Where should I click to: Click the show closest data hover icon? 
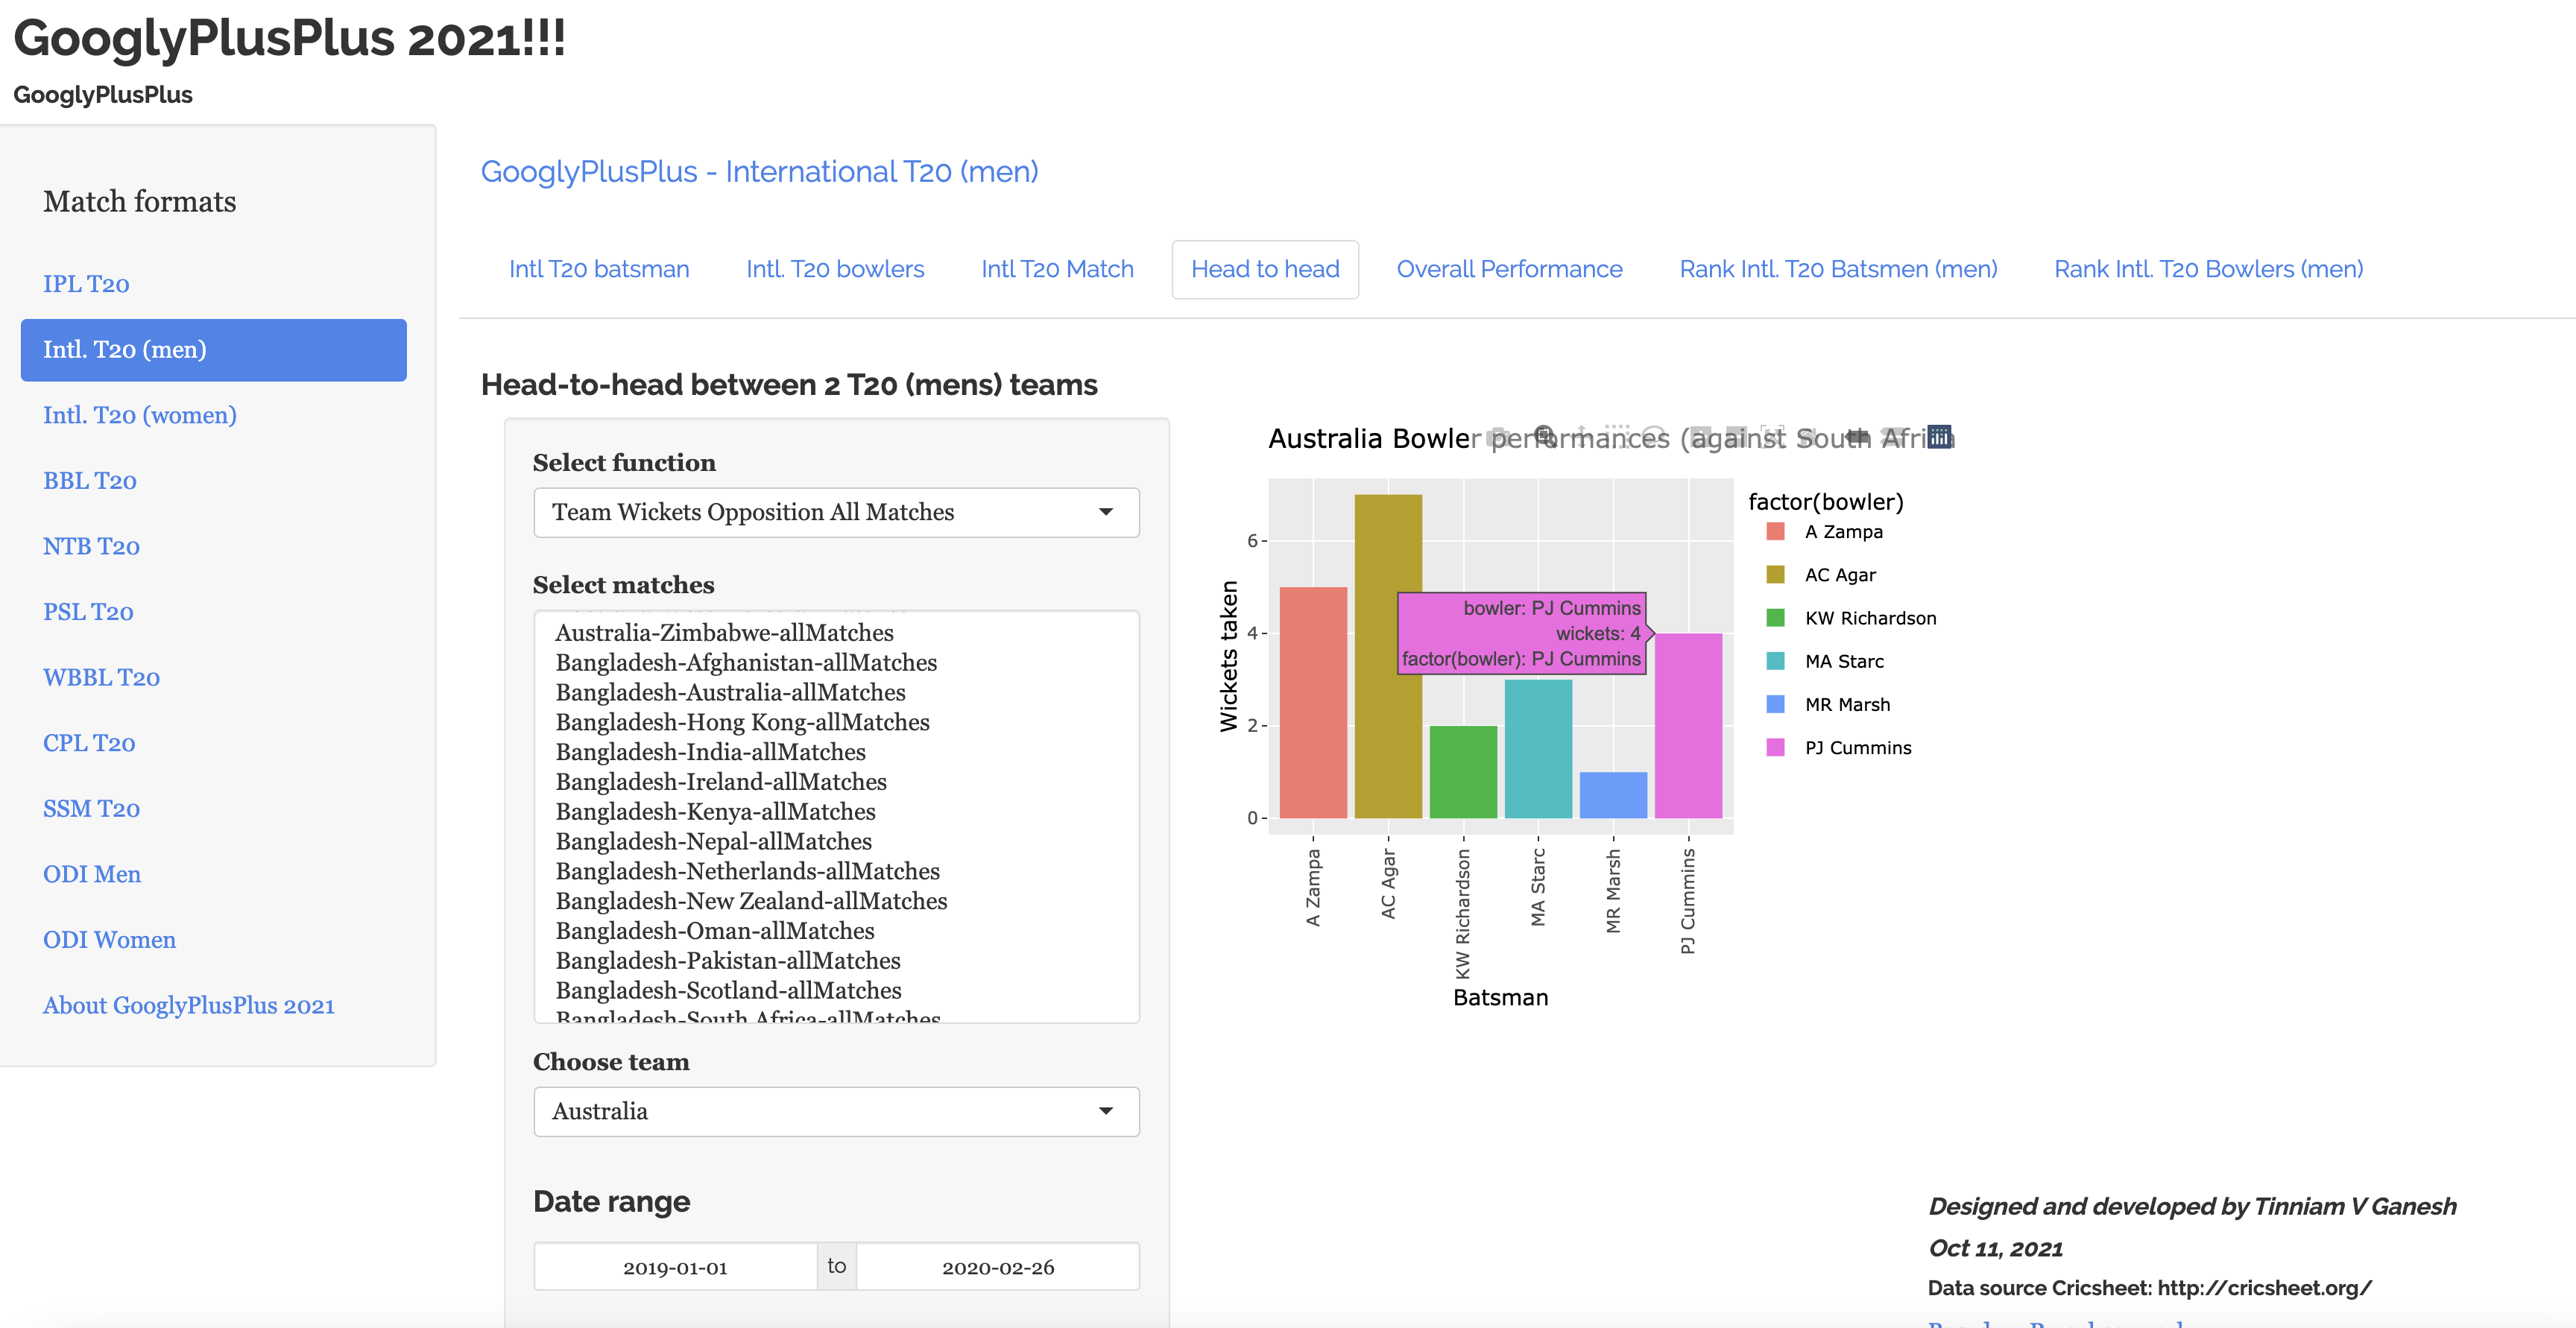point(1857,437)
